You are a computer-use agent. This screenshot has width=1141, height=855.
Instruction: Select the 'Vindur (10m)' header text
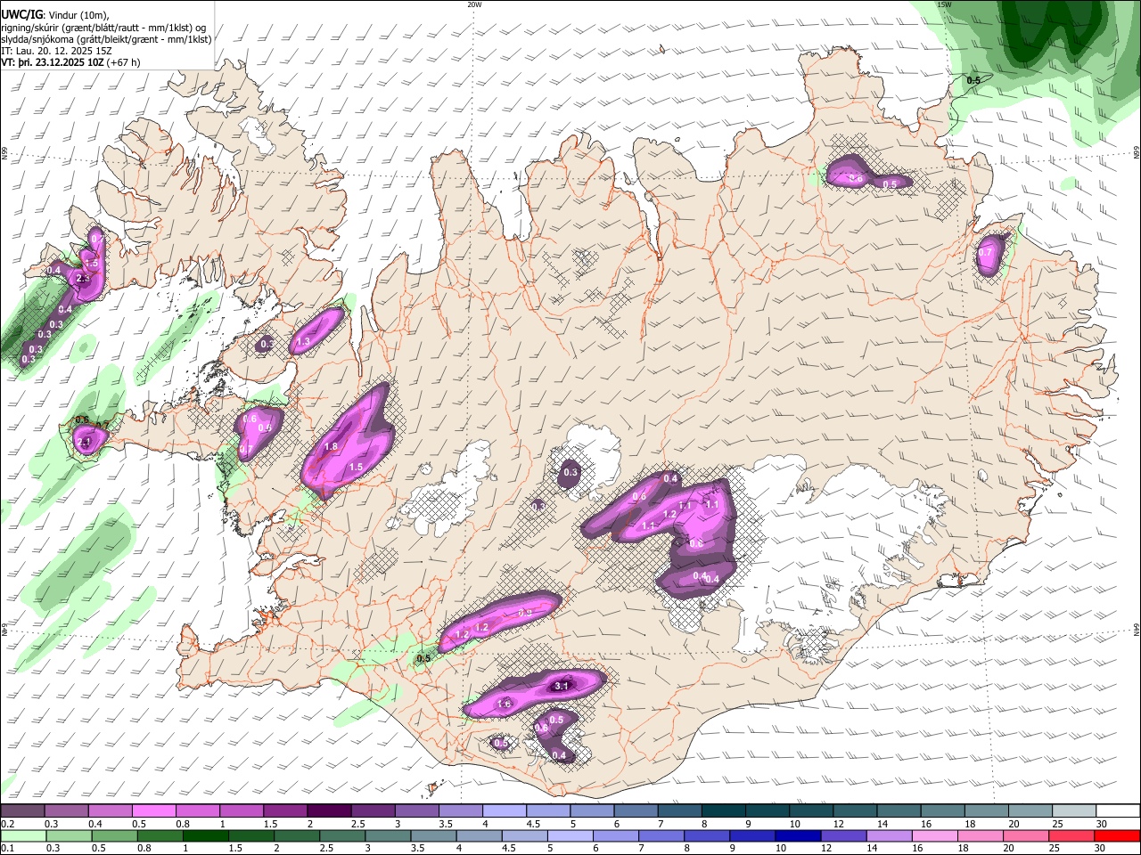(x=78, y=15)
